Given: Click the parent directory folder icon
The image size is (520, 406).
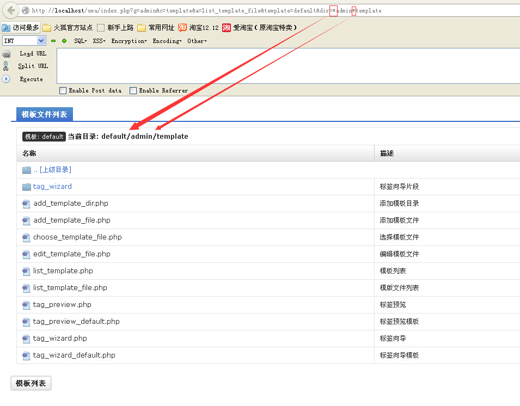Looking at the screenshot, I should (x=27, y=170).
